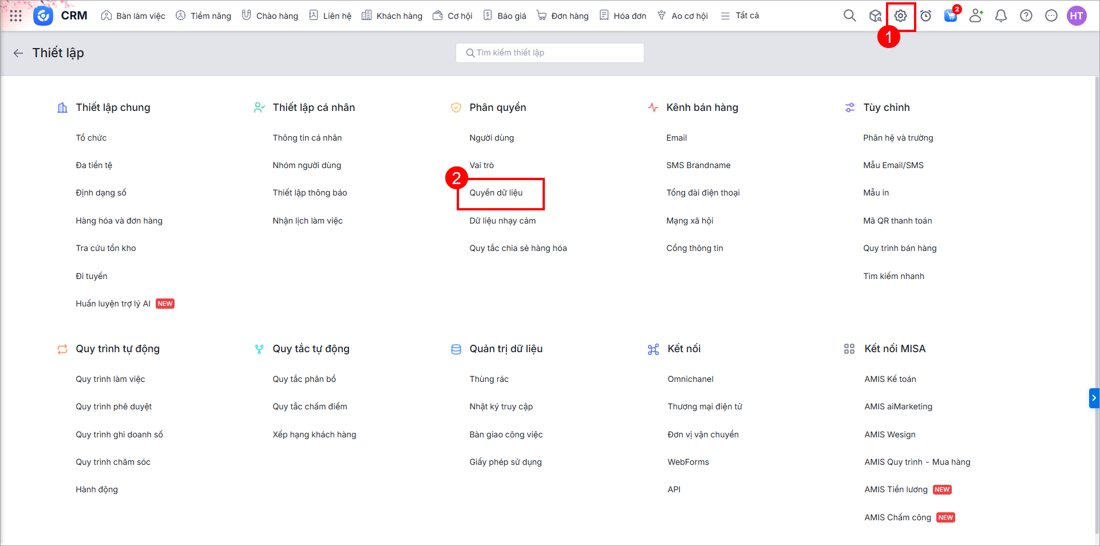1100x546 pixels.
Task: Click the alarm clock reminder icon
Action: click(925, 16)
